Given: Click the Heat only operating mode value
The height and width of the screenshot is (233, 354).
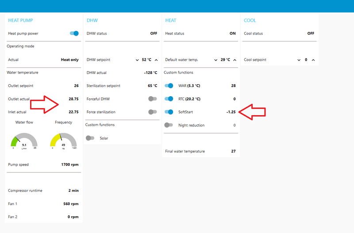Looking at the screenshot, I should 70,60.
